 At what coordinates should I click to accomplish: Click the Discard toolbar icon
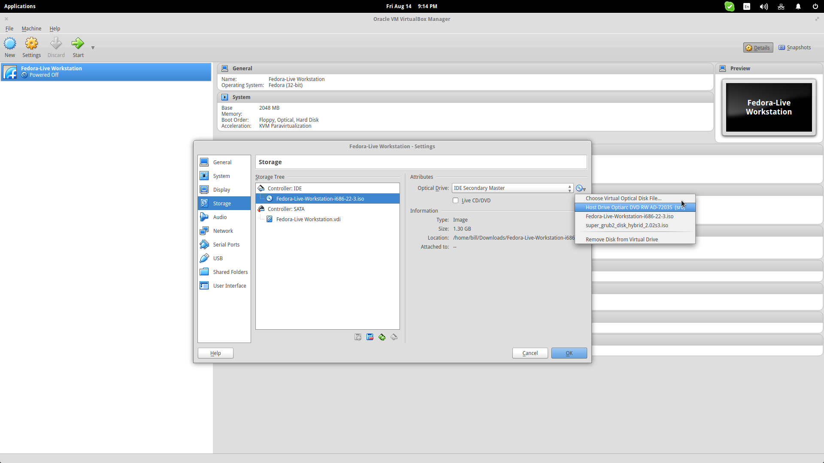pyautogui.click(x=56, y=47)
